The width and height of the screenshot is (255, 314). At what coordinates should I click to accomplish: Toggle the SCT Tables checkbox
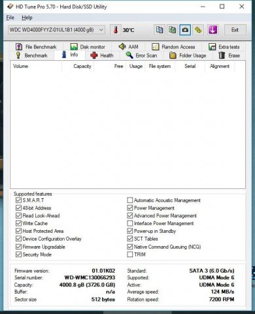[x=130, y=239]
